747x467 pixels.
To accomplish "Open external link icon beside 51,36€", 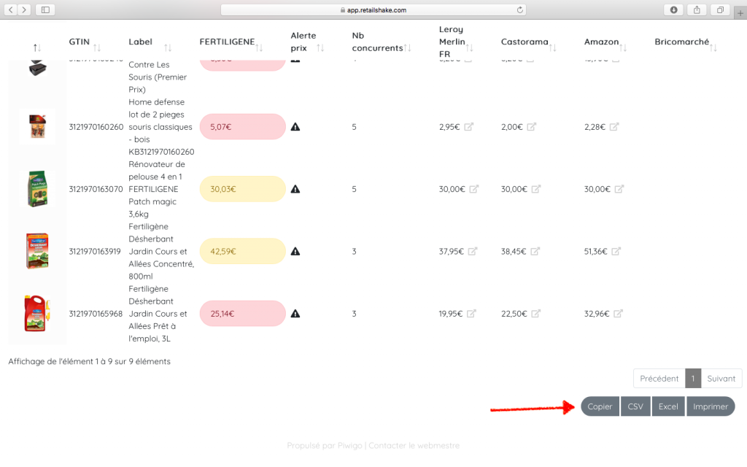I will pyautogui.click(x=616, y=251).
